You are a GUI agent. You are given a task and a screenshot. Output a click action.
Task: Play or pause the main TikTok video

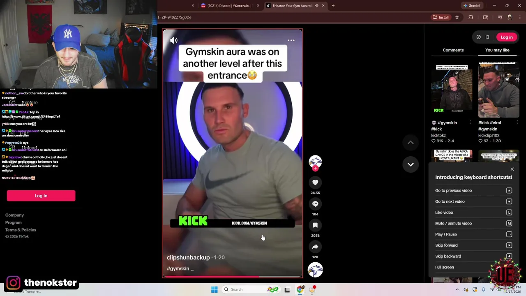click(x=232, y=153)
